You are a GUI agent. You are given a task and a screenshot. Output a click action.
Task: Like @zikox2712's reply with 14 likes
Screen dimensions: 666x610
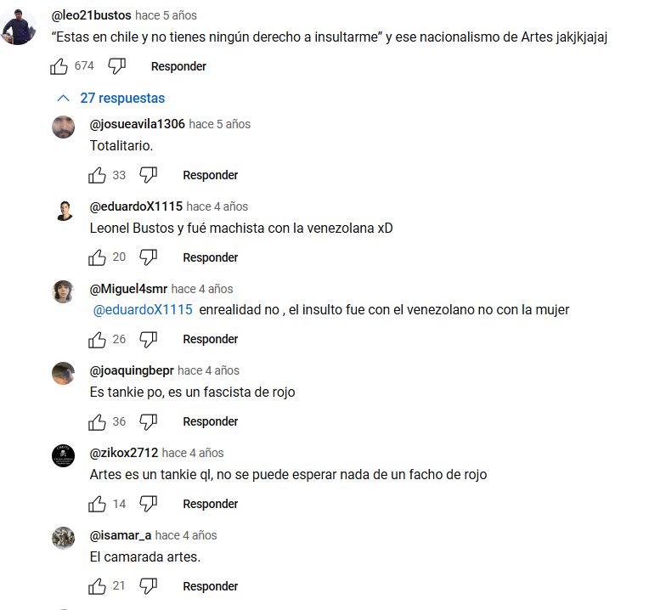pos(97,504)
